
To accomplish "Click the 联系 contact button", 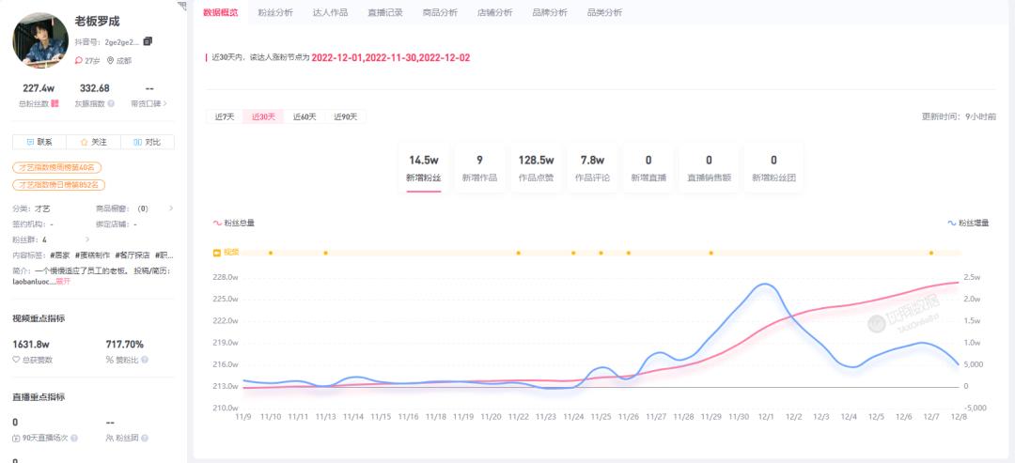I will tap(39, 142).
